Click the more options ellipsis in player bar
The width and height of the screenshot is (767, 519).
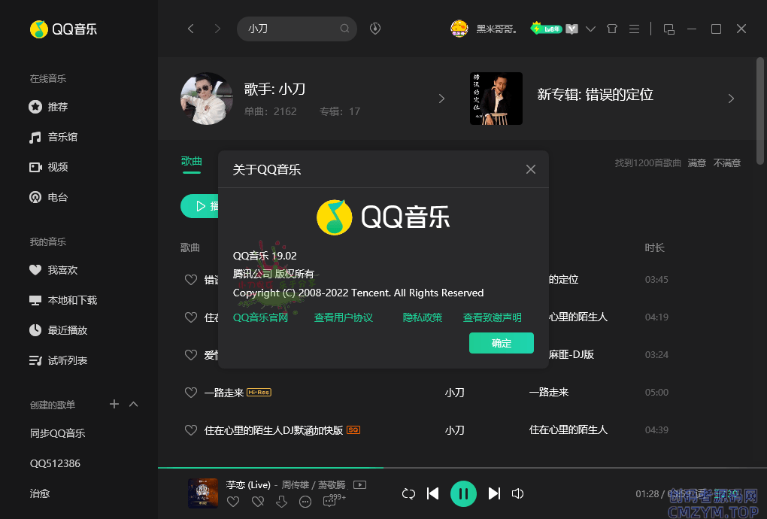tap(305, 502)
